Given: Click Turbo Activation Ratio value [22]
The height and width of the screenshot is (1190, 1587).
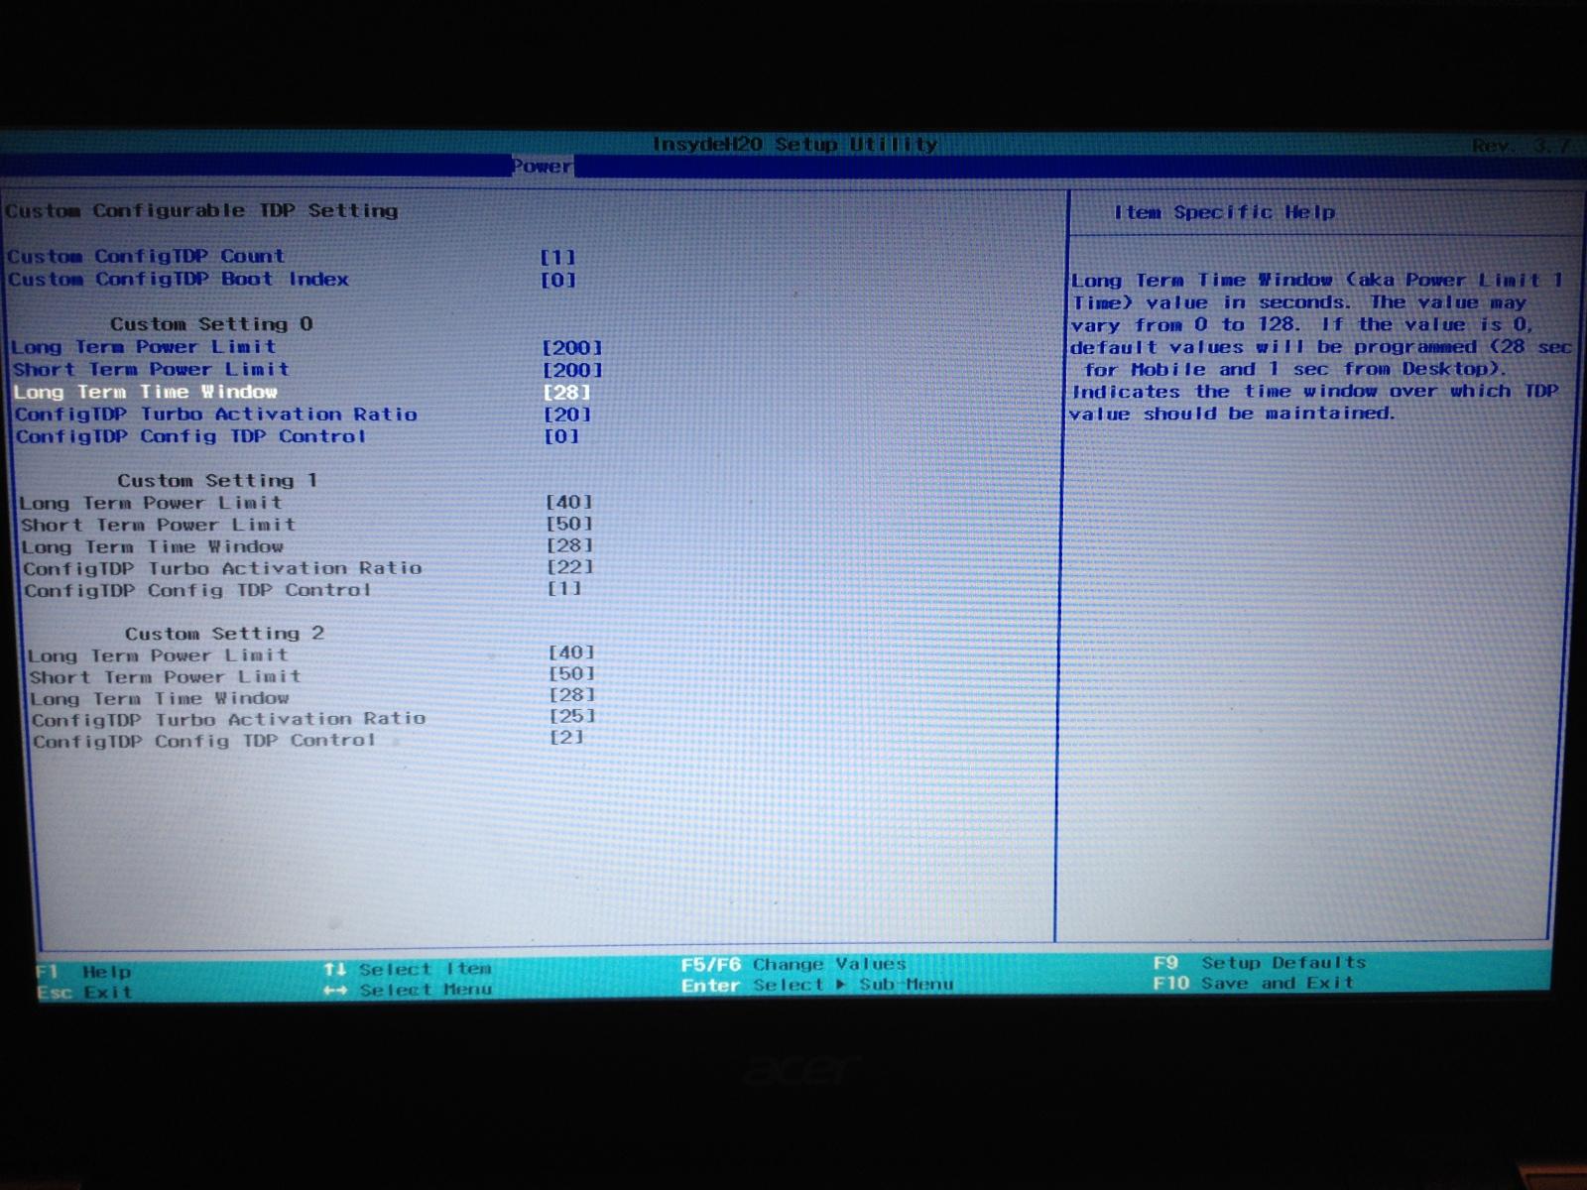Looking at the screenshot, I should pos(570,567).
